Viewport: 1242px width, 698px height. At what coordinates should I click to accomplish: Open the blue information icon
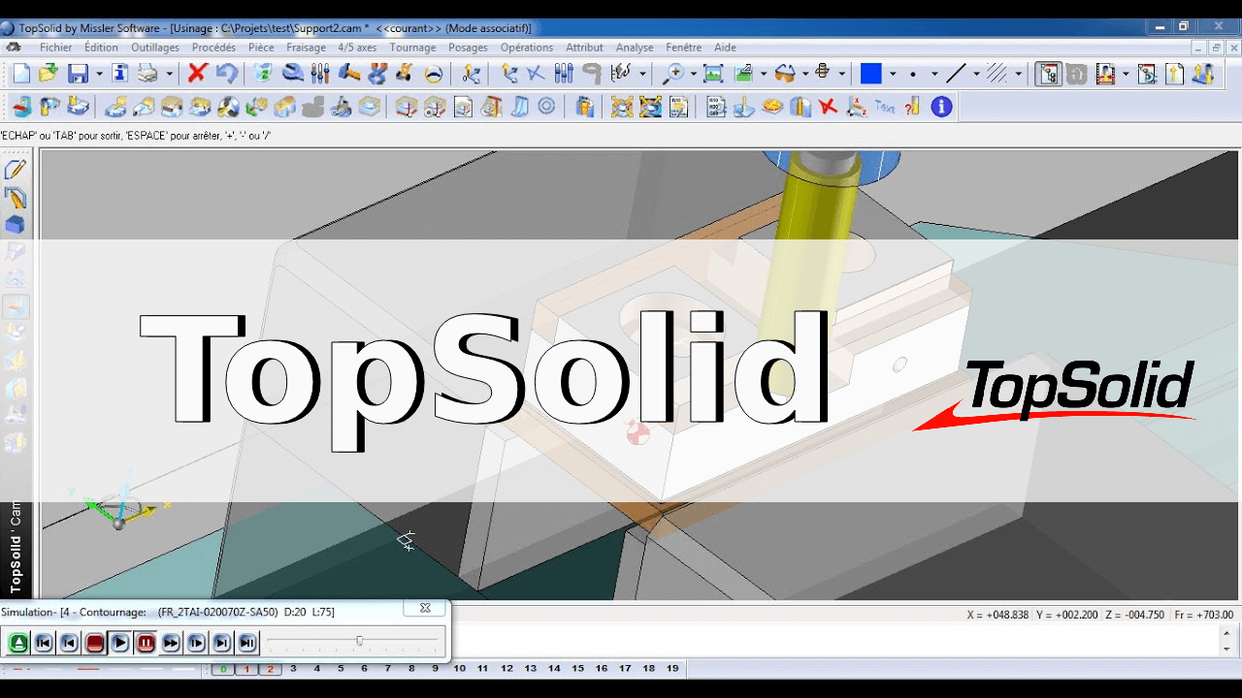[941, 107]
